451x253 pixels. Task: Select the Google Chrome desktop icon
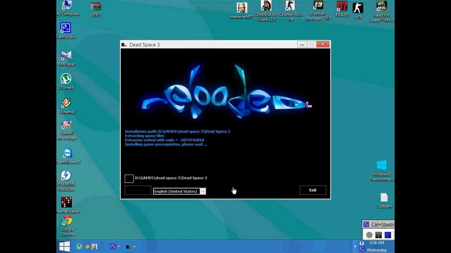click(x=67, y=226)
